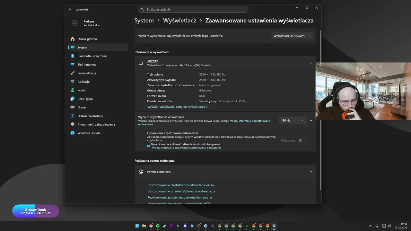Show hidden tray icons chevron
The image size is (411, 231).
[370, 226]
